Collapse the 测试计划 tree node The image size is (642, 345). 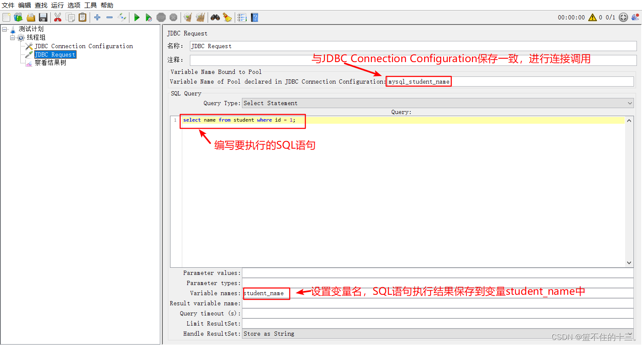5,29
